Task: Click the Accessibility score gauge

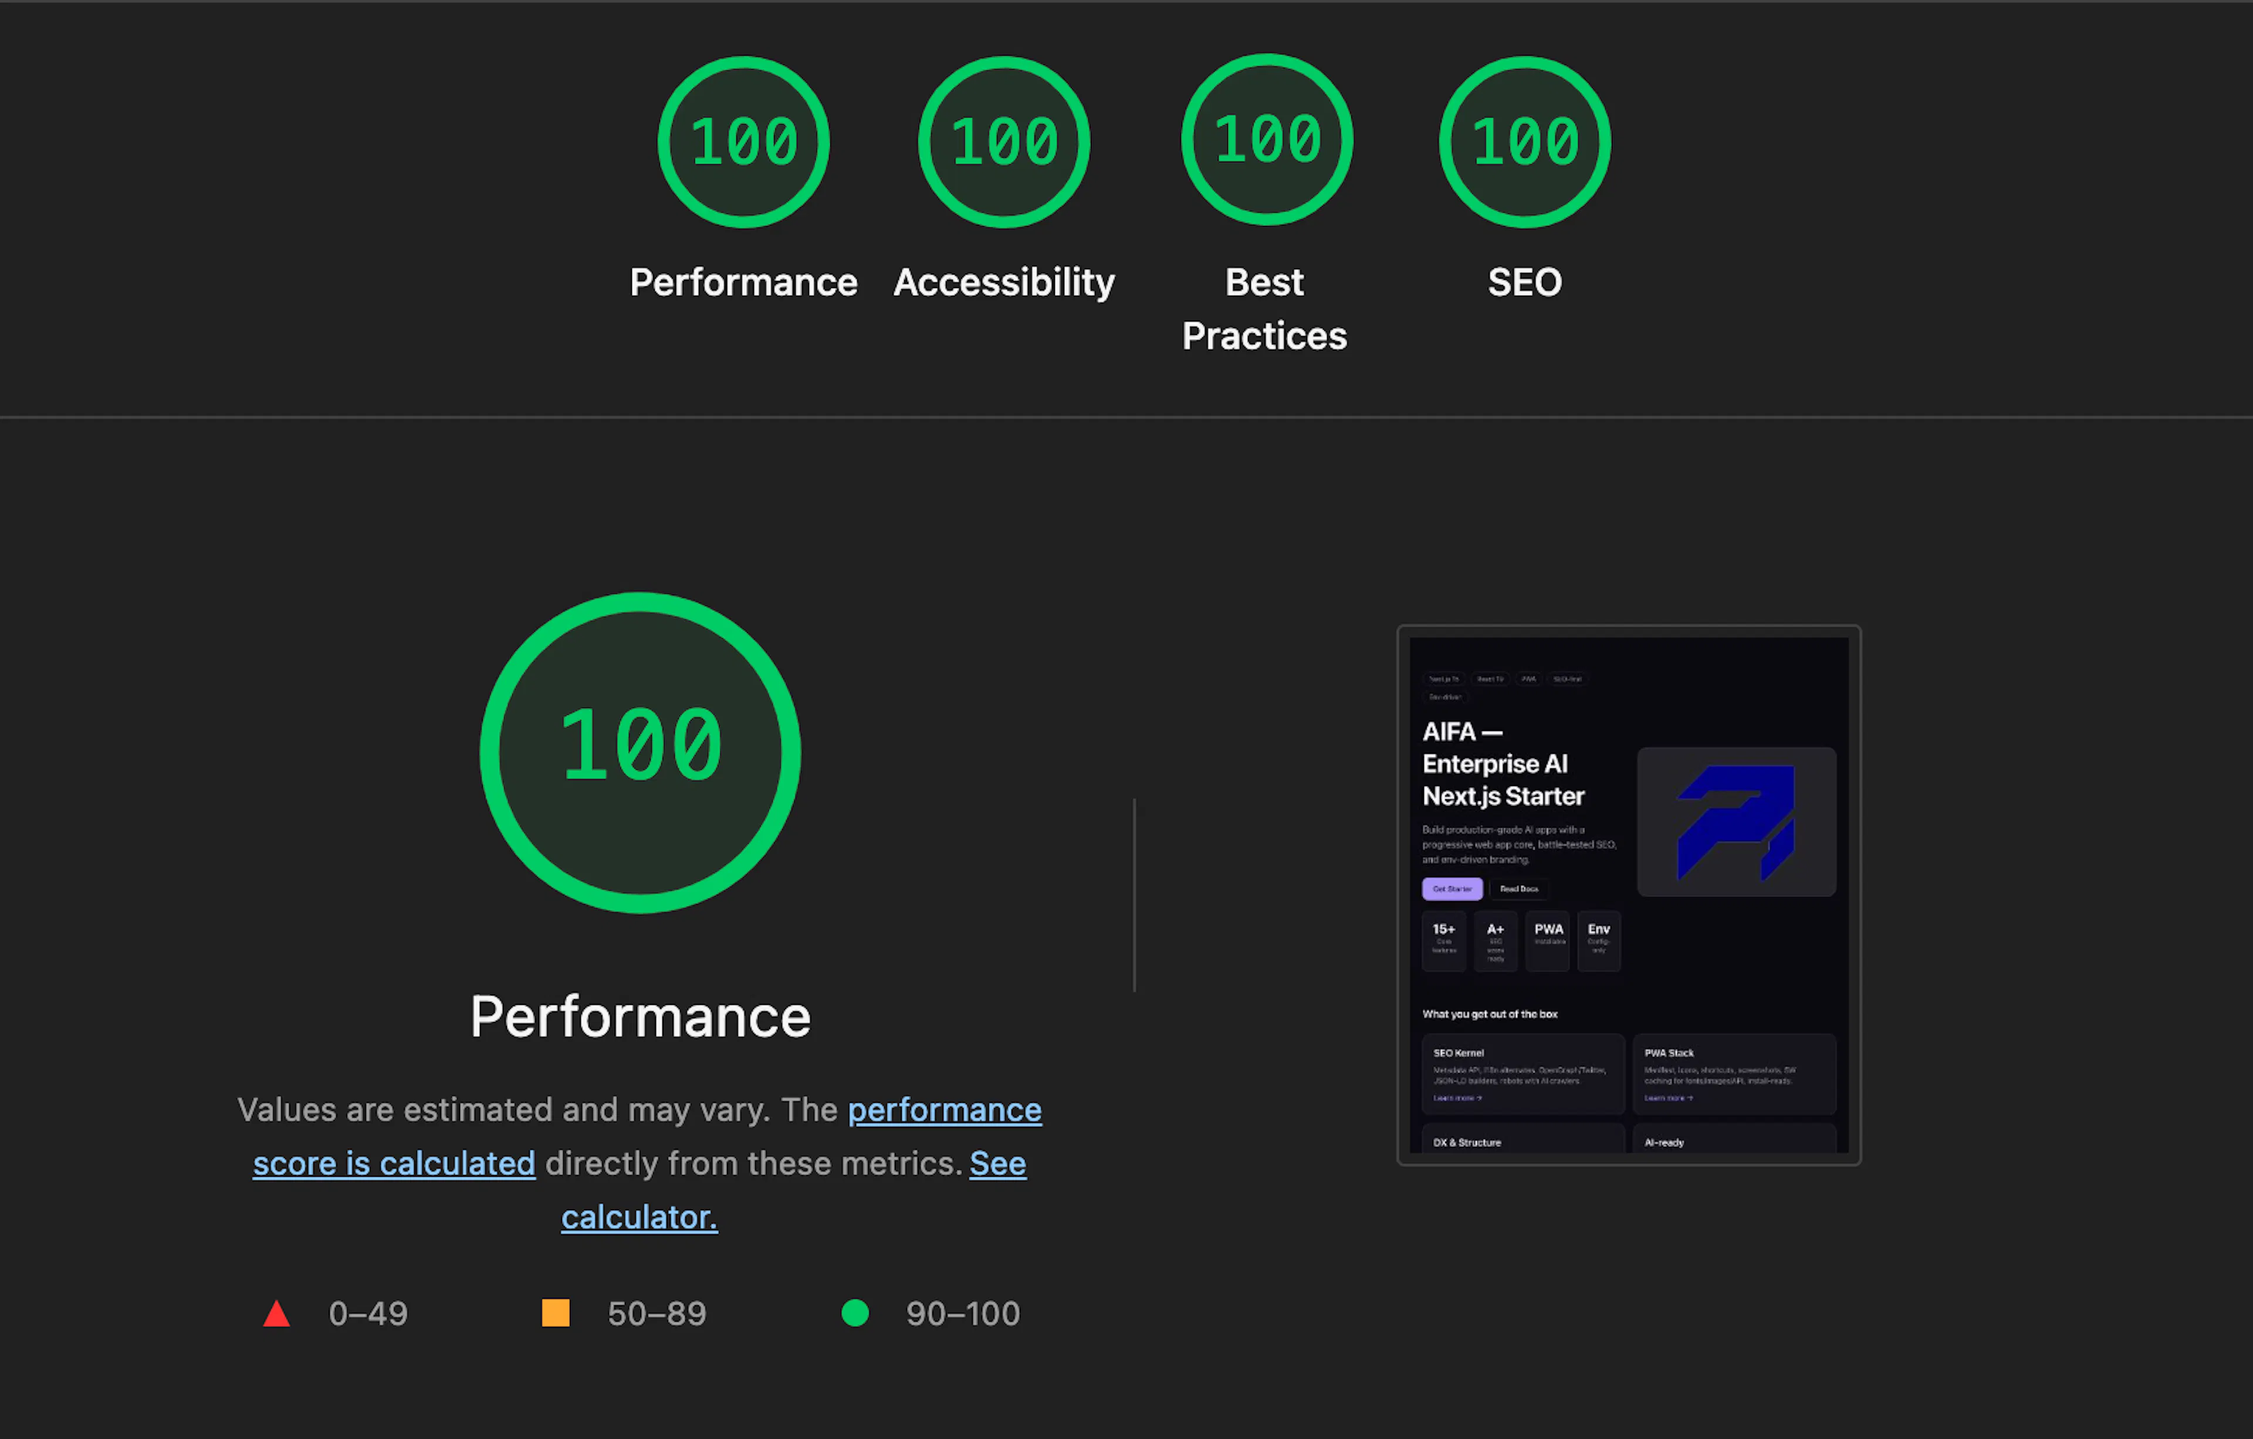Action: 1004,142
